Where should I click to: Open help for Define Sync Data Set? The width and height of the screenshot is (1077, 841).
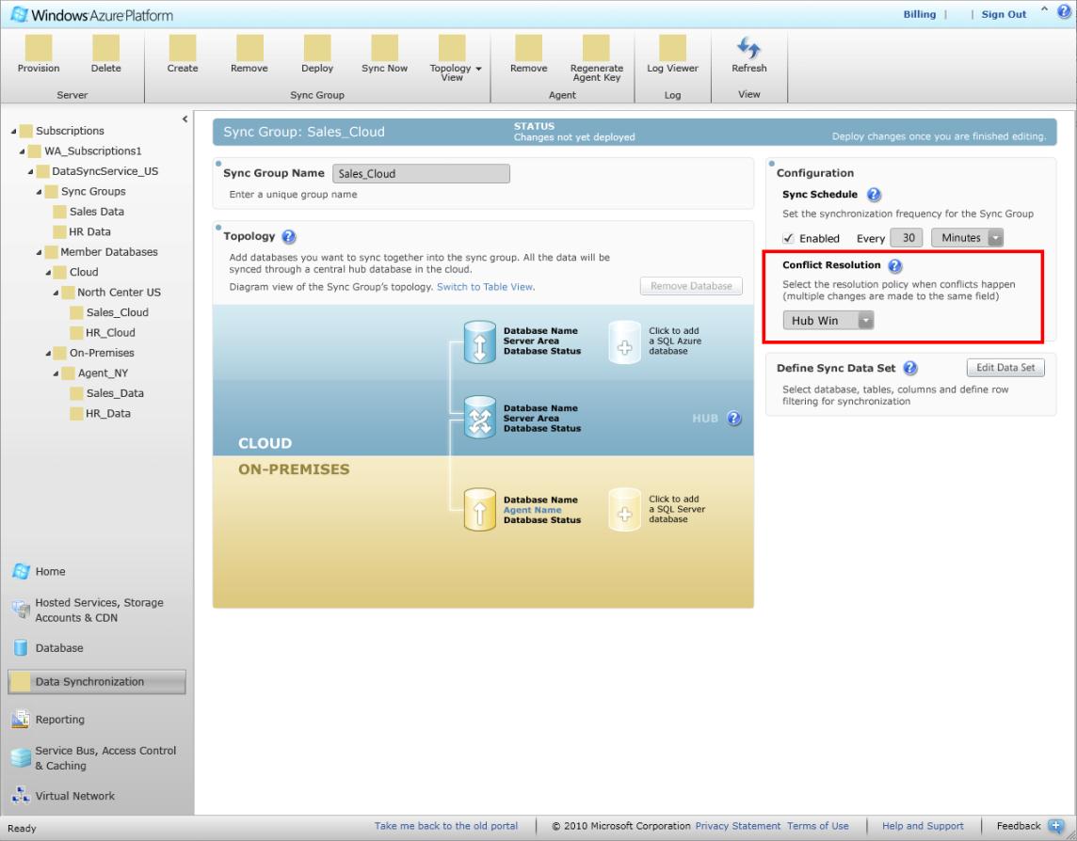coord(910,368)
